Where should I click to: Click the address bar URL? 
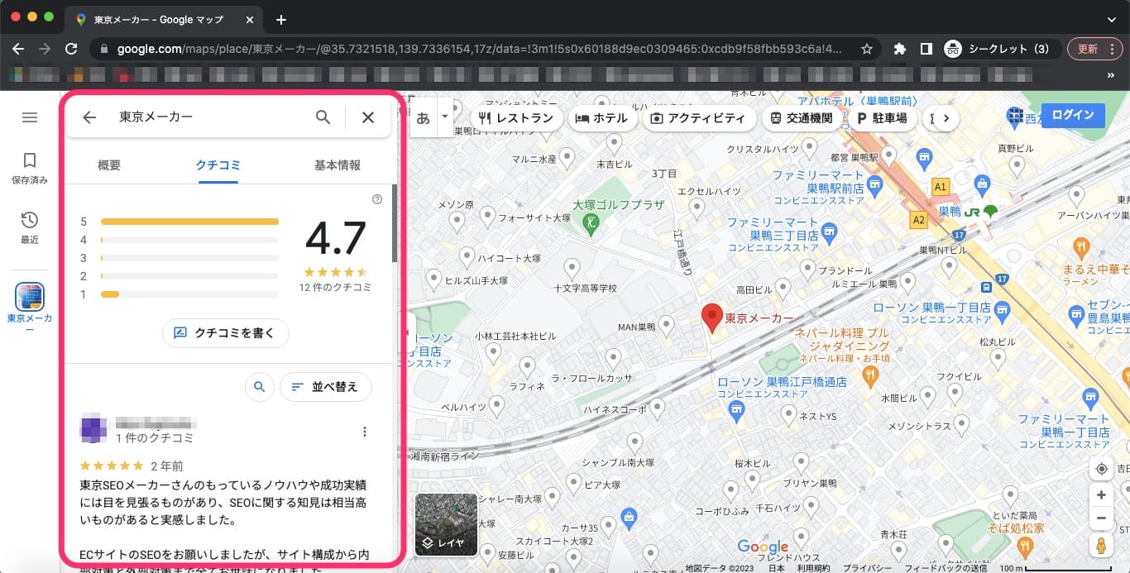tap(480, 49)
